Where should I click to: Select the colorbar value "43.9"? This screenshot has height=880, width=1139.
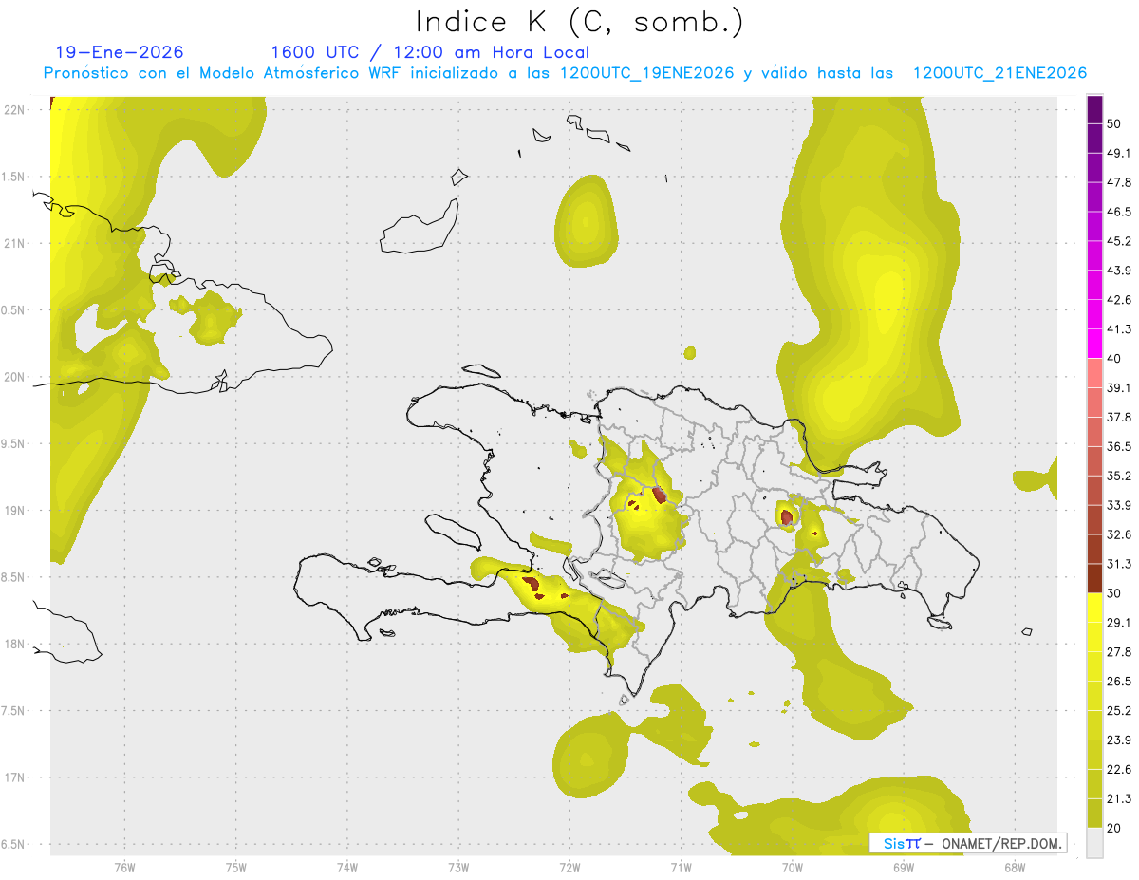[1119, 271]
